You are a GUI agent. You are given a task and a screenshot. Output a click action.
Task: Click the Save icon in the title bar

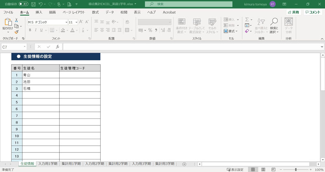[33, 4]
